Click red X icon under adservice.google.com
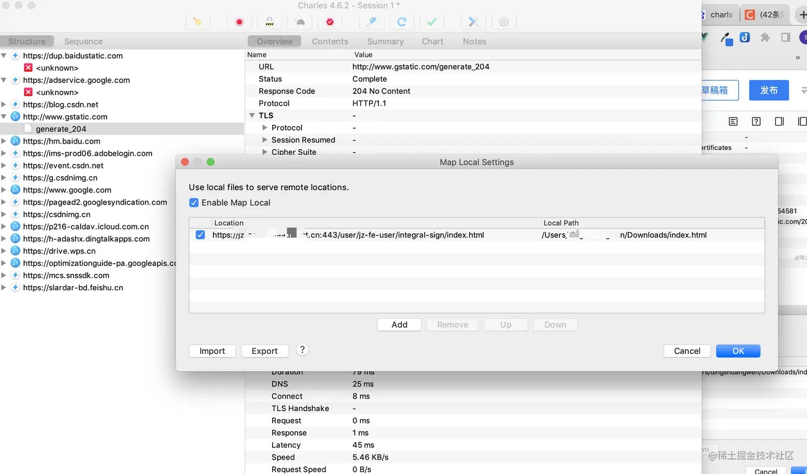The image size is (807, 474). pos(28,92)
